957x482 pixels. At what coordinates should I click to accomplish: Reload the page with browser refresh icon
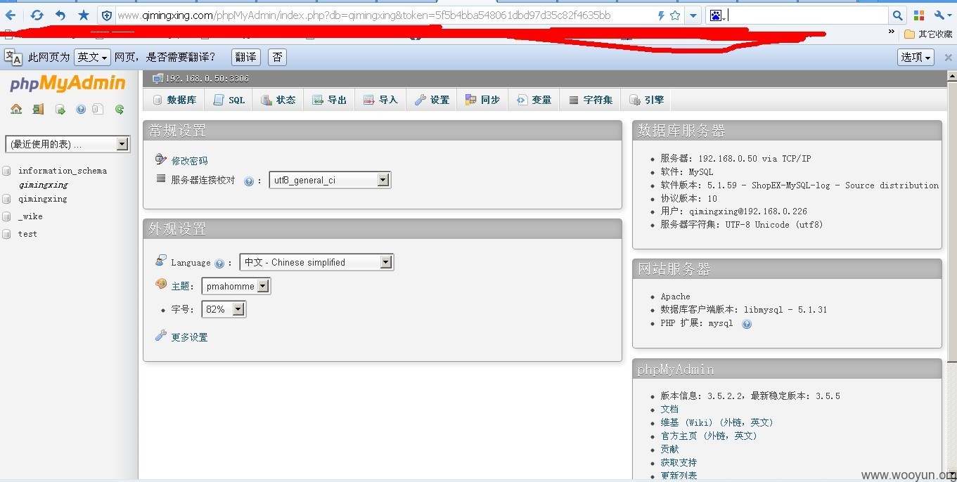(37, 15)
